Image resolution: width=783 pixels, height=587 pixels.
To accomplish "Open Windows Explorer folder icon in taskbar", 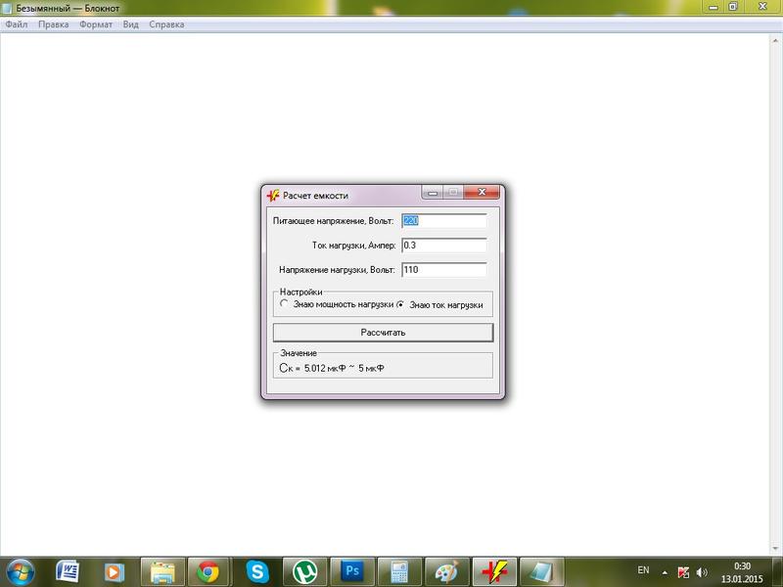I will point(161,570).
